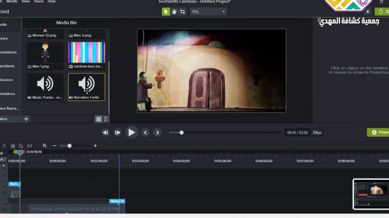Collapse the timeline tracks with the up chevron
Screen dimensions: 389x218
coord(2,160)
